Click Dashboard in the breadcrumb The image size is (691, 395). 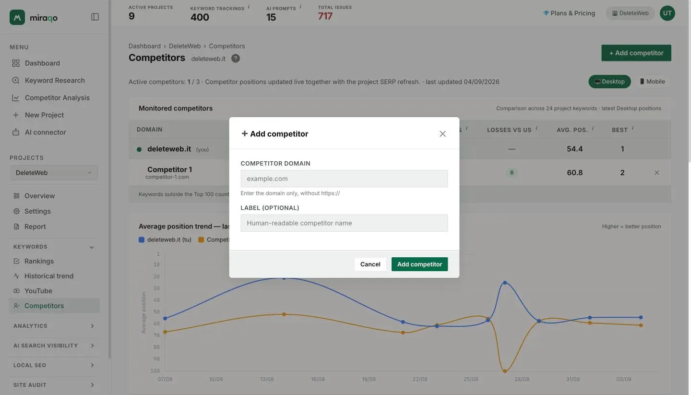pyautogui.click(x=144, y=46)
